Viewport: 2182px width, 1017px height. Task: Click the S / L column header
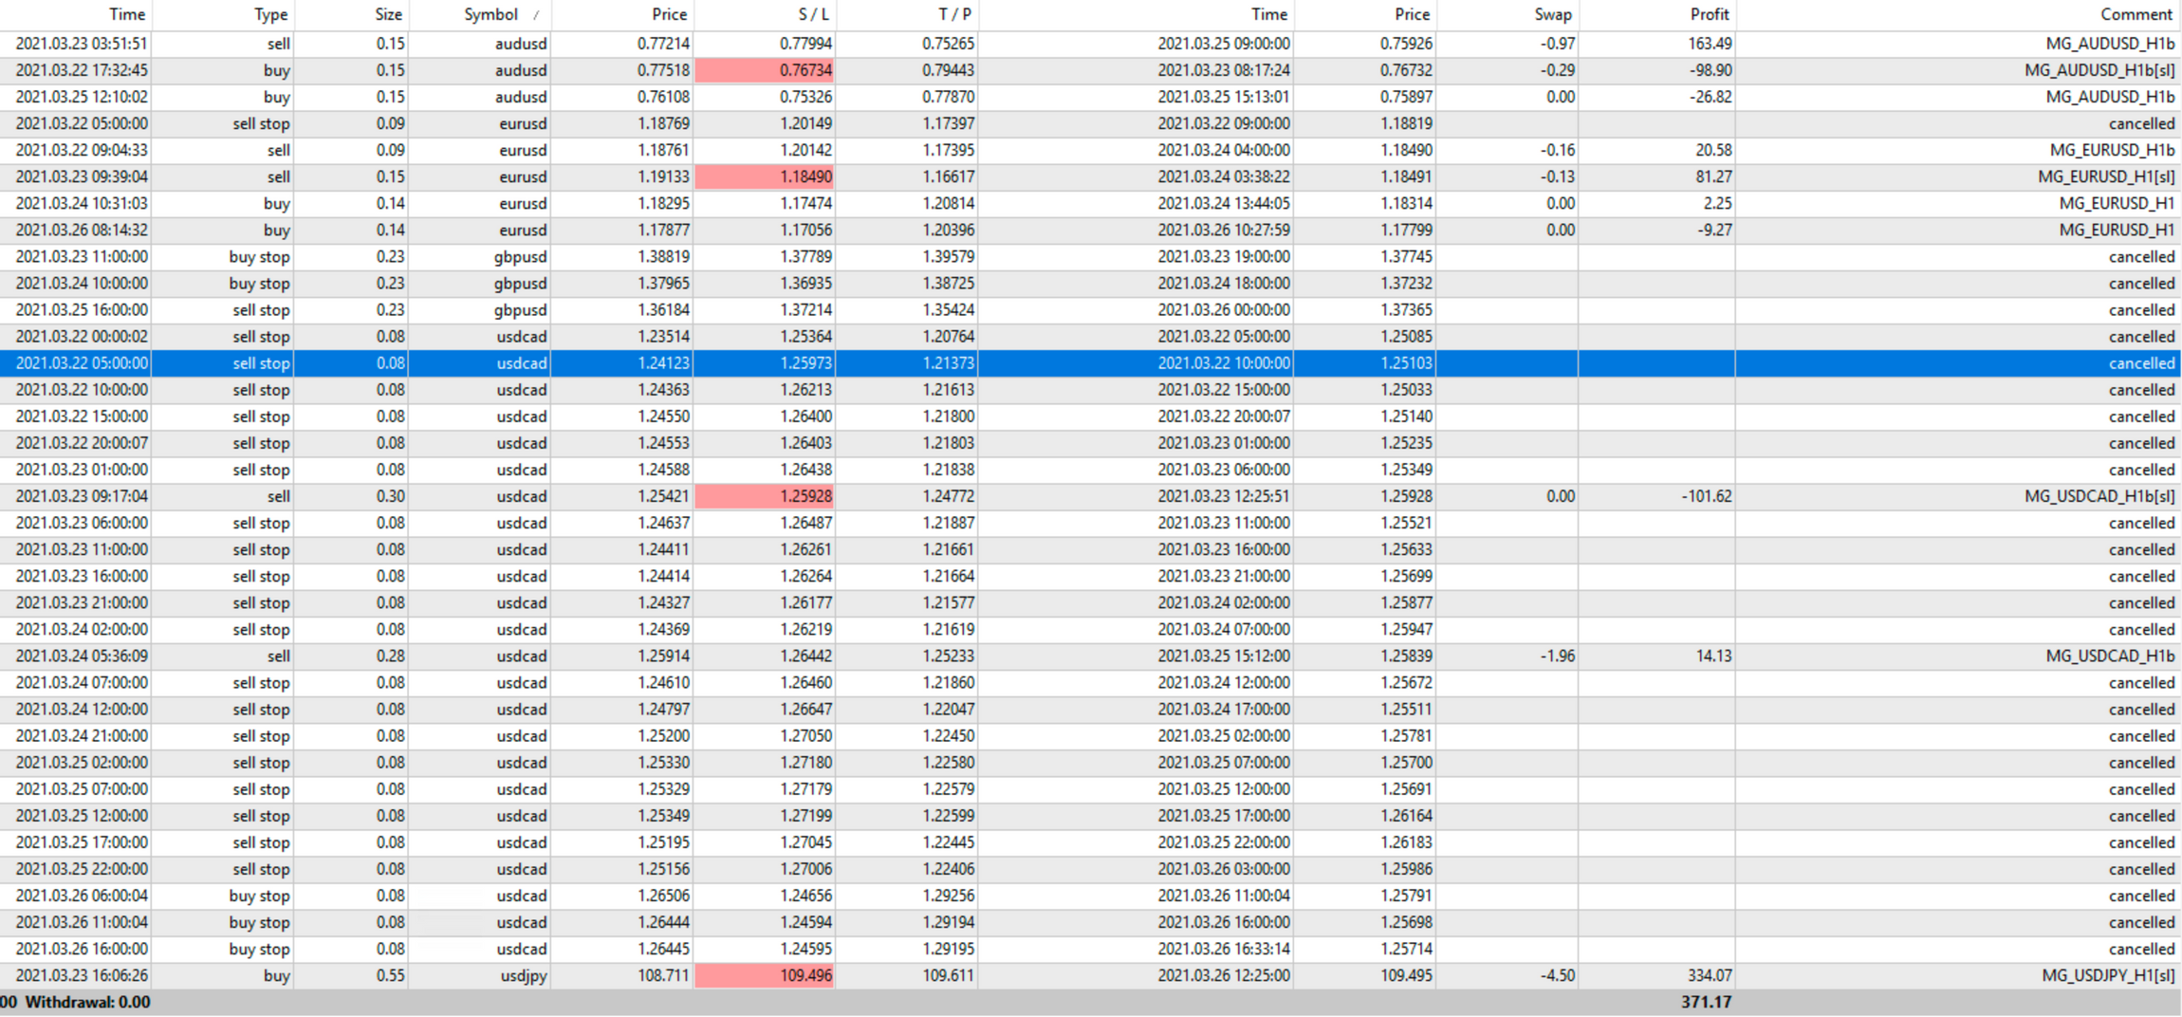[813, 14]
